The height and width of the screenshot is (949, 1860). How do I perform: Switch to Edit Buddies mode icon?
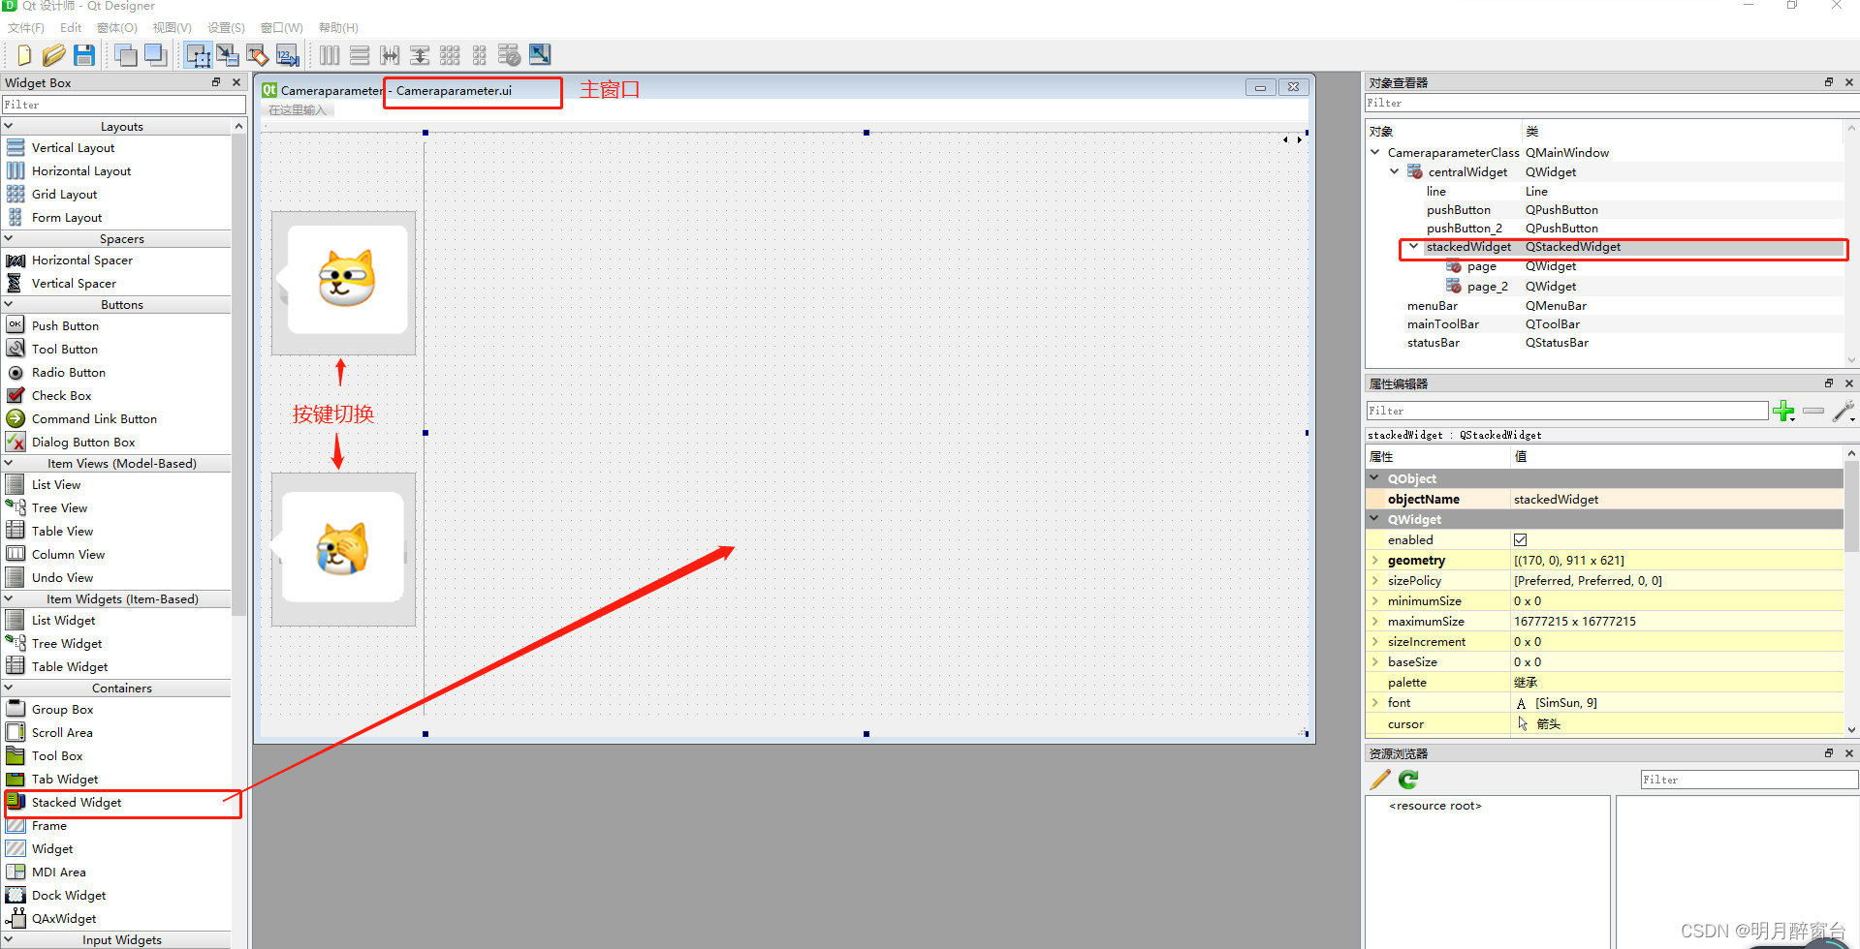coord(257,55)
